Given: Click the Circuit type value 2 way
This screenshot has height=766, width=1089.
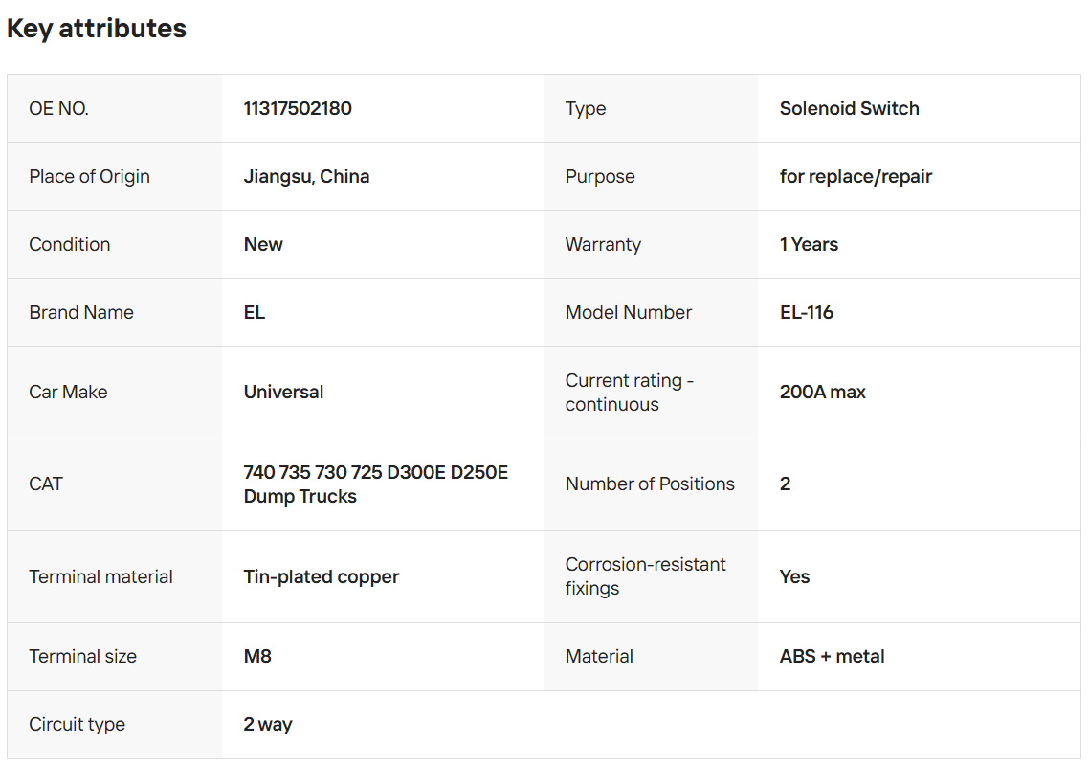Looking at the screenshot, I should coord(268,724).
